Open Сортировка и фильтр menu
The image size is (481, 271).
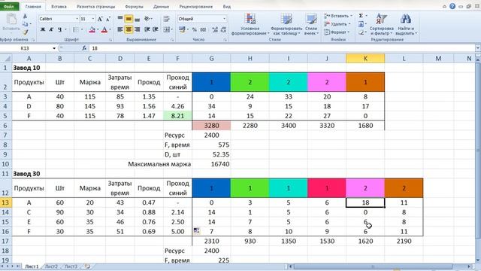(381, 25)
